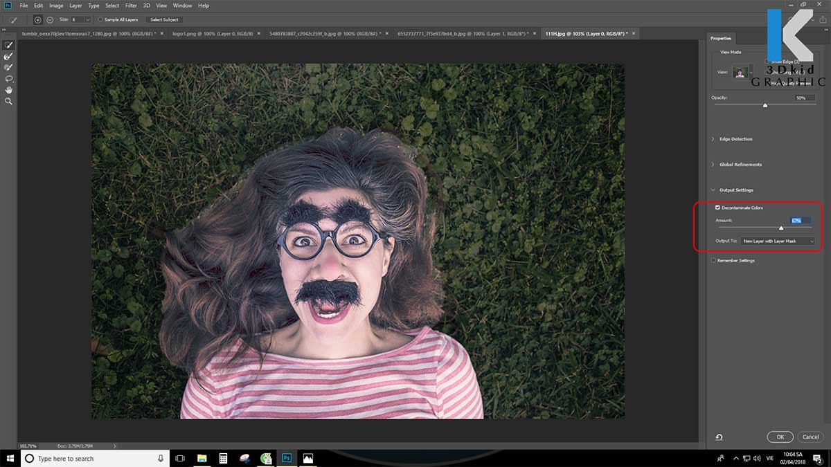The image size is (831, 467).
Task: Click the Opacity slider handle
Action: click(x=765, y=105)
